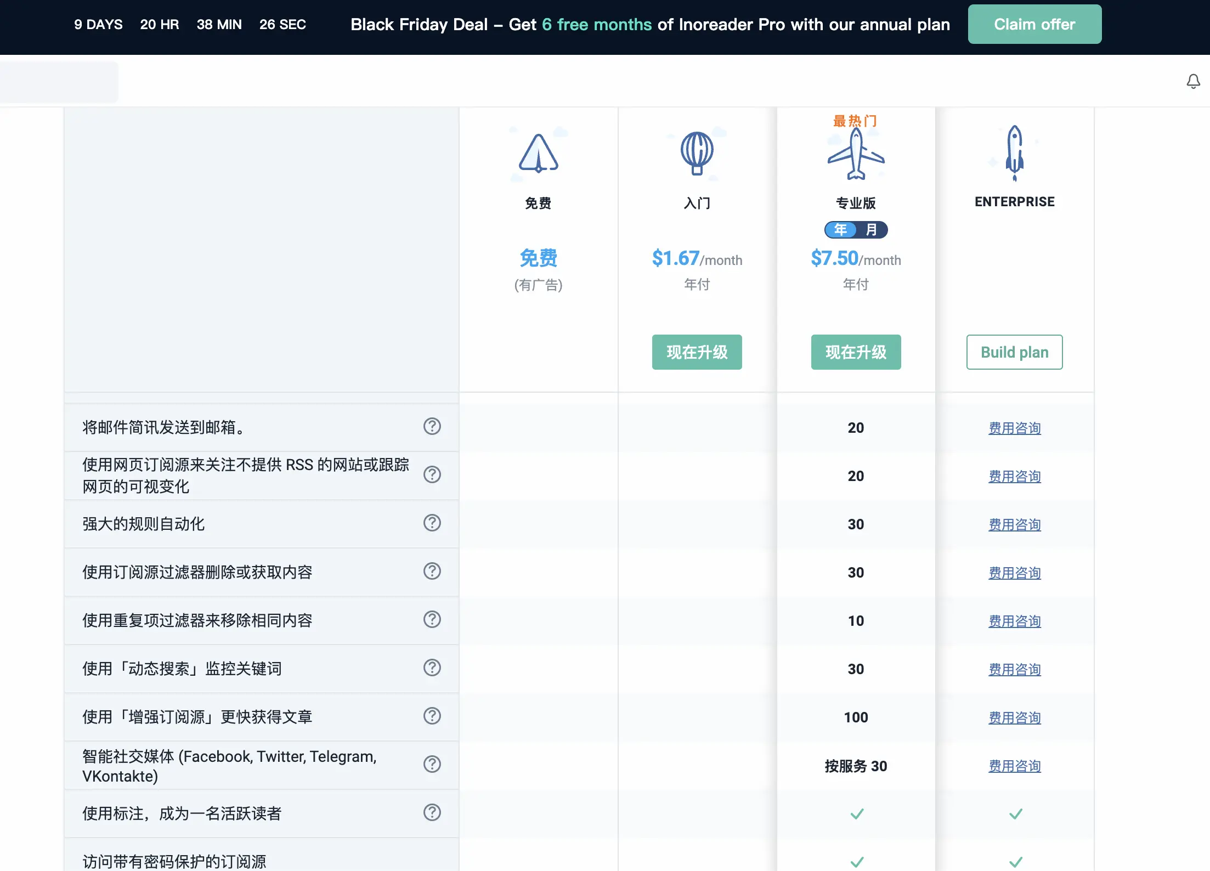Click 现在升级 under the 入门 plan
Image resolution: width=1210 pixels, height=871 pixels.
(697, 352)
